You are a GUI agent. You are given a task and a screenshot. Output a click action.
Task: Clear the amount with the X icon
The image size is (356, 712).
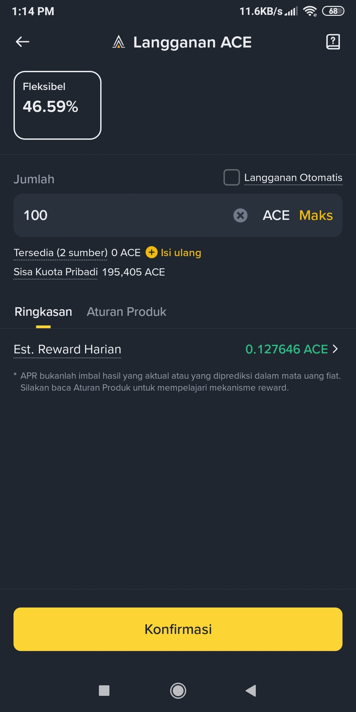click(x=241, y=216)
